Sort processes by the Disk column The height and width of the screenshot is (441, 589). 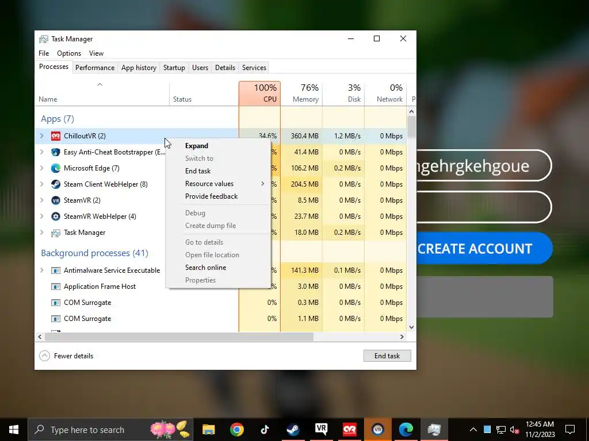coord(343,94)
